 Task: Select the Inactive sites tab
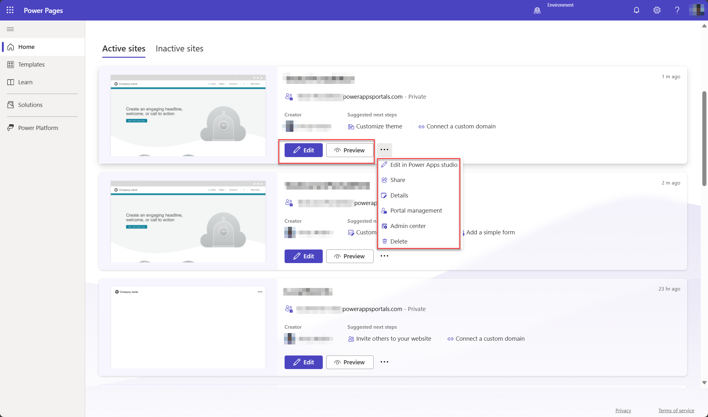(x=179, y=48)
